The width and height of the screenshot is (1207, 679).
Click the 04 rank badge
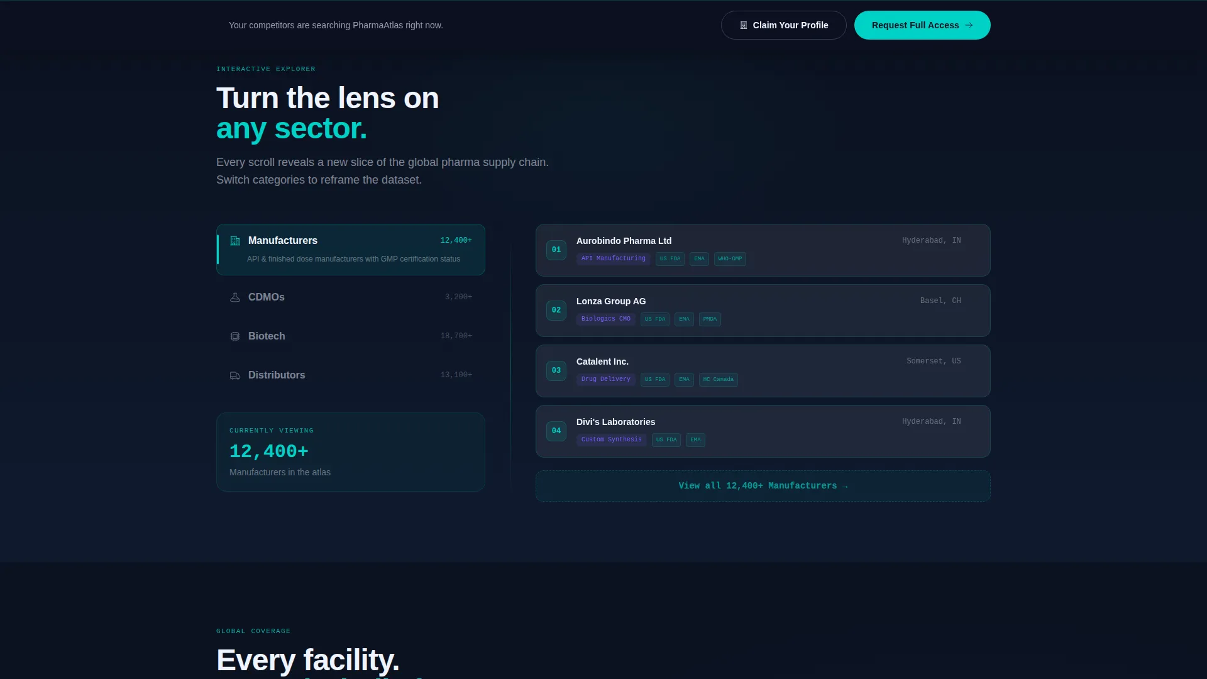tap(556, 431)
